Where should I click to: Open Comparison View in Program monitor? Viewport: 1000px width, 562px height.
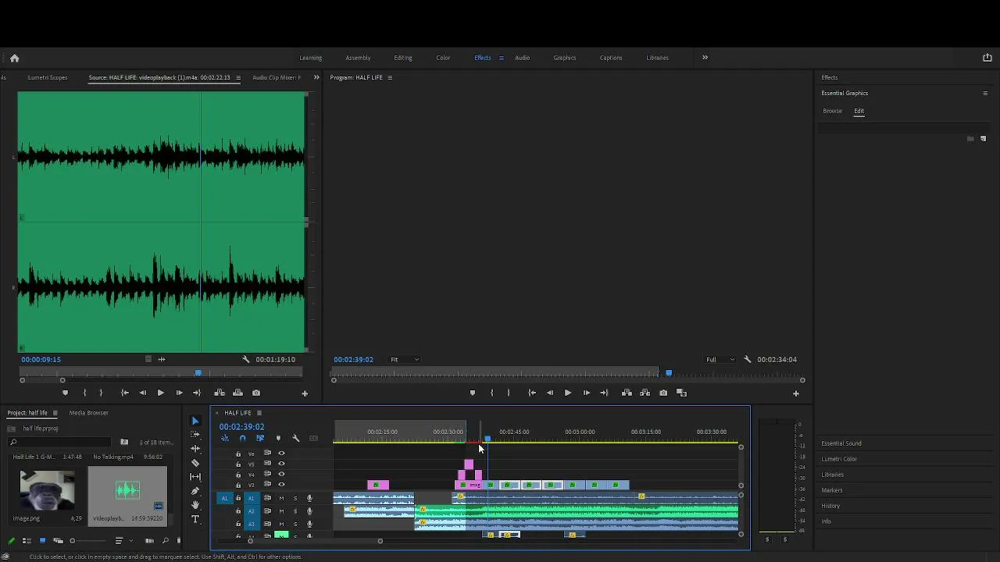681,393
